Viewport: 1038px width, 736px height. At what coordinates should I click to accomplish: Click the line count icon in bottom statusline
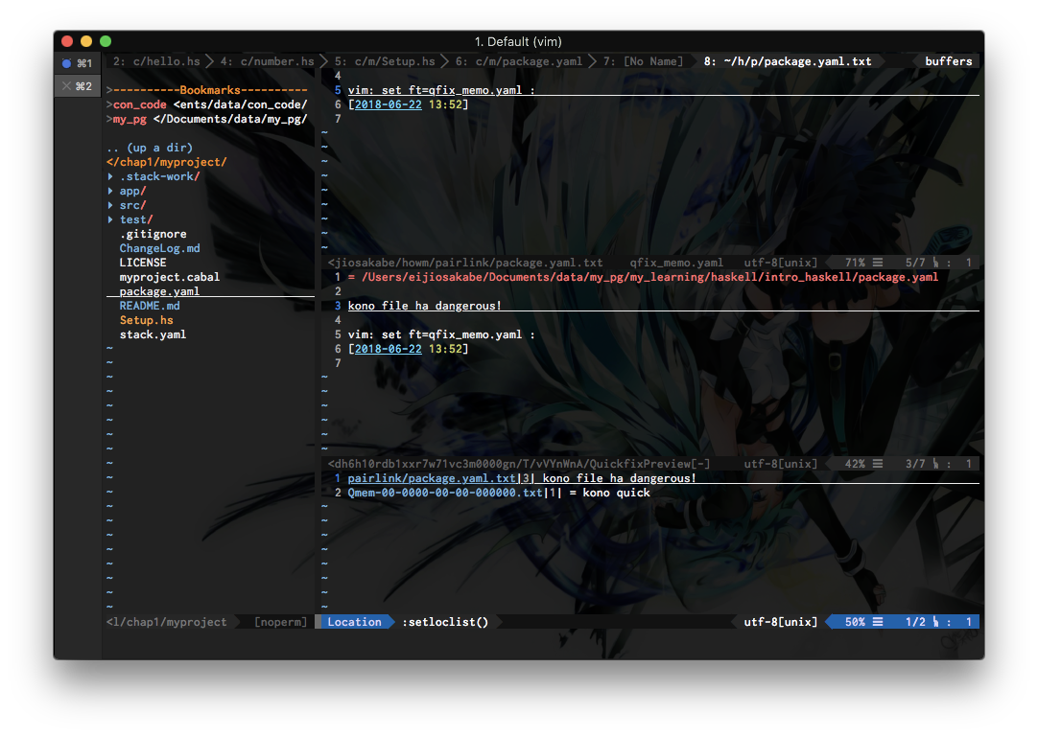click(x=878, y=622)
